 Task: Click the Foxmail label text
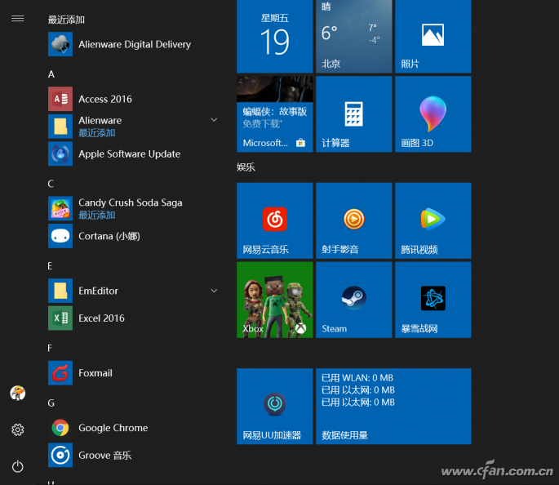95,373
